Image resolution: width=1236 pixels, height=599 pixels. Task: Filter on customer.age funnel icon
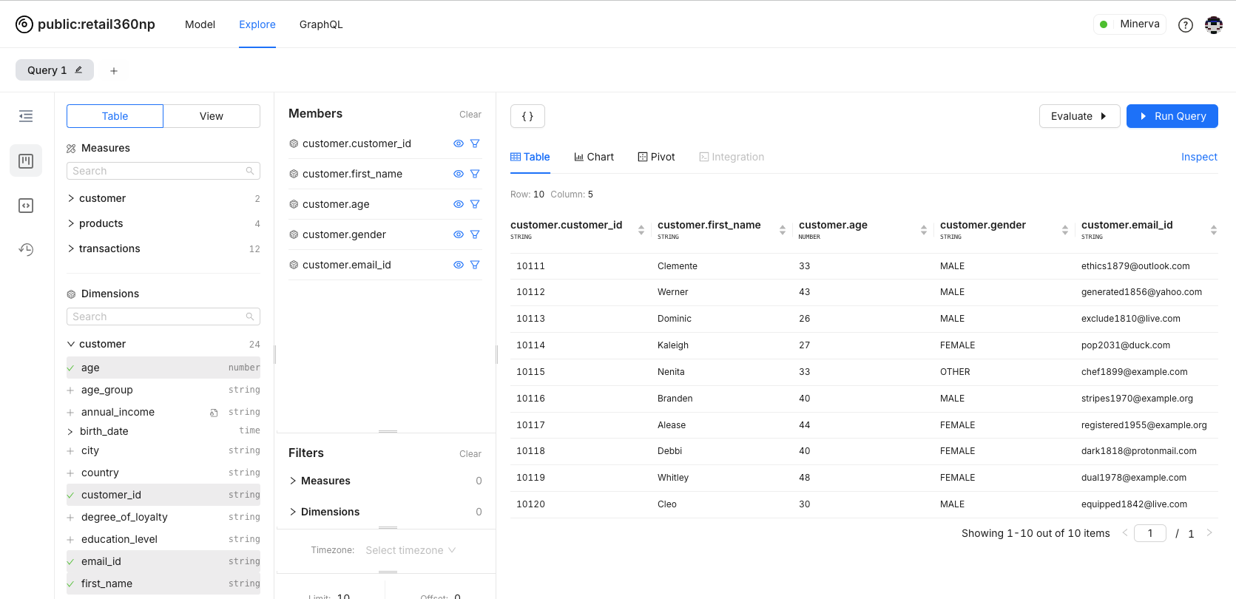(475, 204)
